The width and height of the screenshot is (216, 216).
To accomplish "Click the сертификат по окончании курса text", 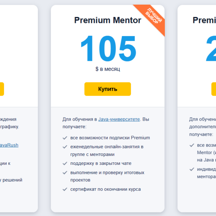I will click(x=105, y=189).
